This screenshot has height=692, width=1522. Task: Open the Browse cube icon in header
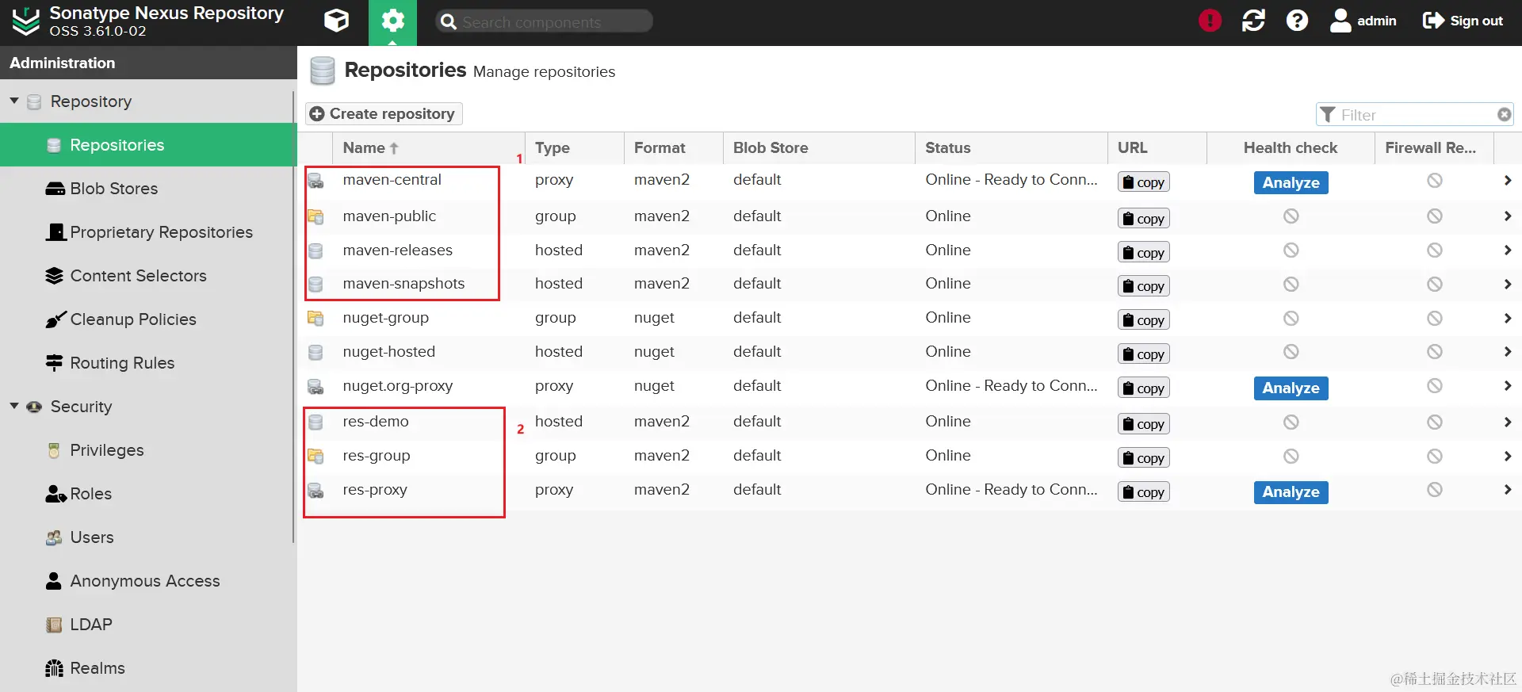[336, 21]
